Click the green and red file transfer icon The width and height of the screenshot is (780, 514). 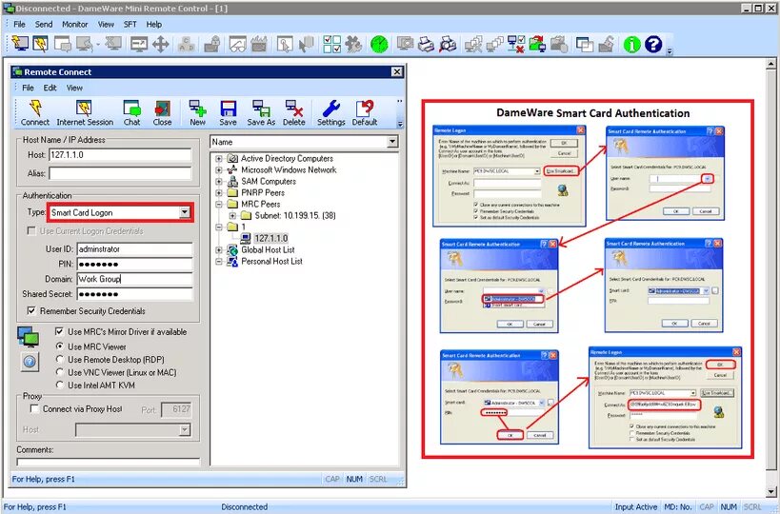pos(537,44)
